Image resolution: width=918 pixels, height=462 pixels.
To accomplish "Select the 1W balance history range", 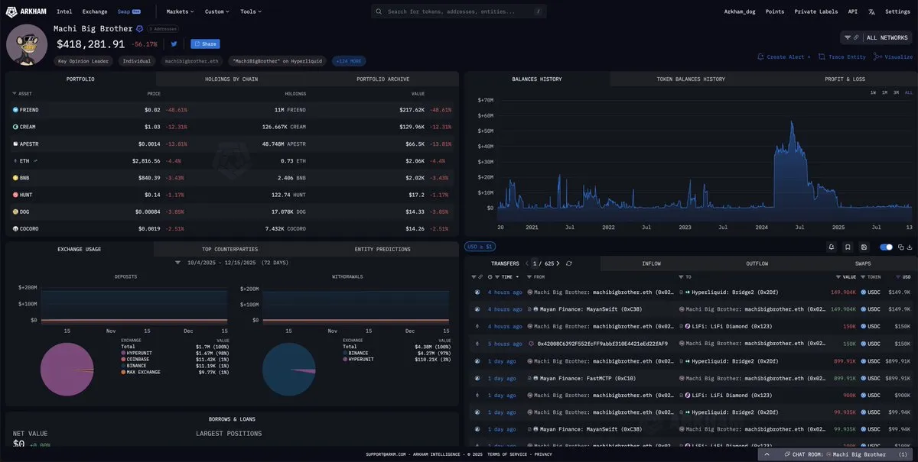I will pos(873,92).
